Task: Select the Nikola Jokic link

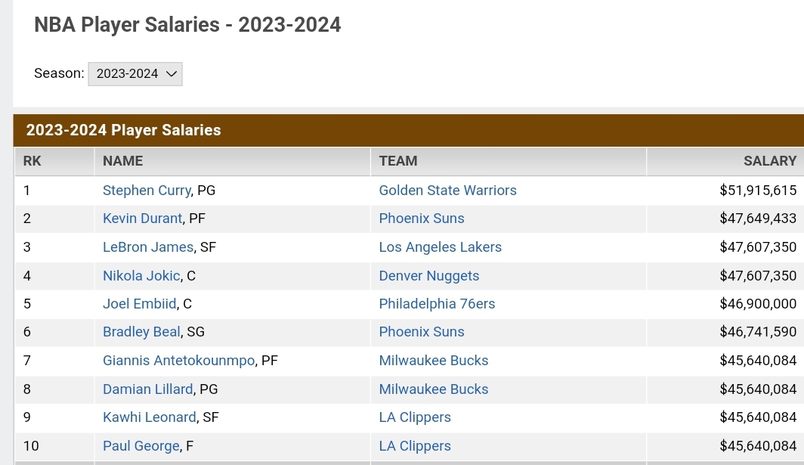Action: (x=141, y=276)
